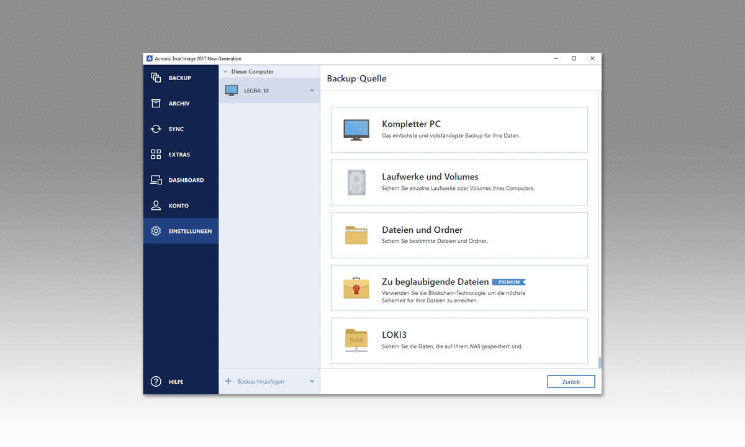Click the Backup-Quelle heading

click(x=356, y=78)
